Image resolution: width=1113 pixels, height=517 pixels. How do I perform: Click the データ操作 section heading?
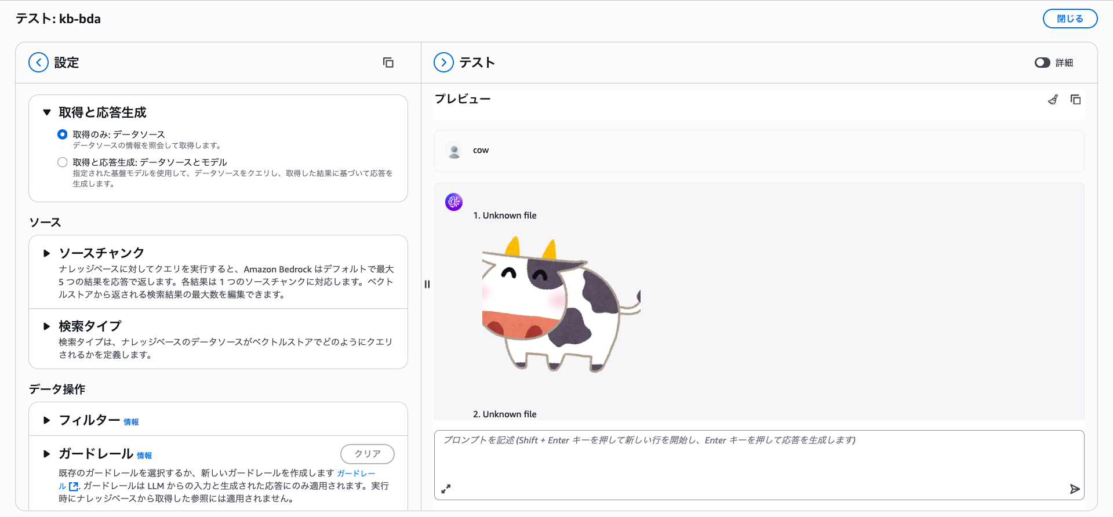57,389
